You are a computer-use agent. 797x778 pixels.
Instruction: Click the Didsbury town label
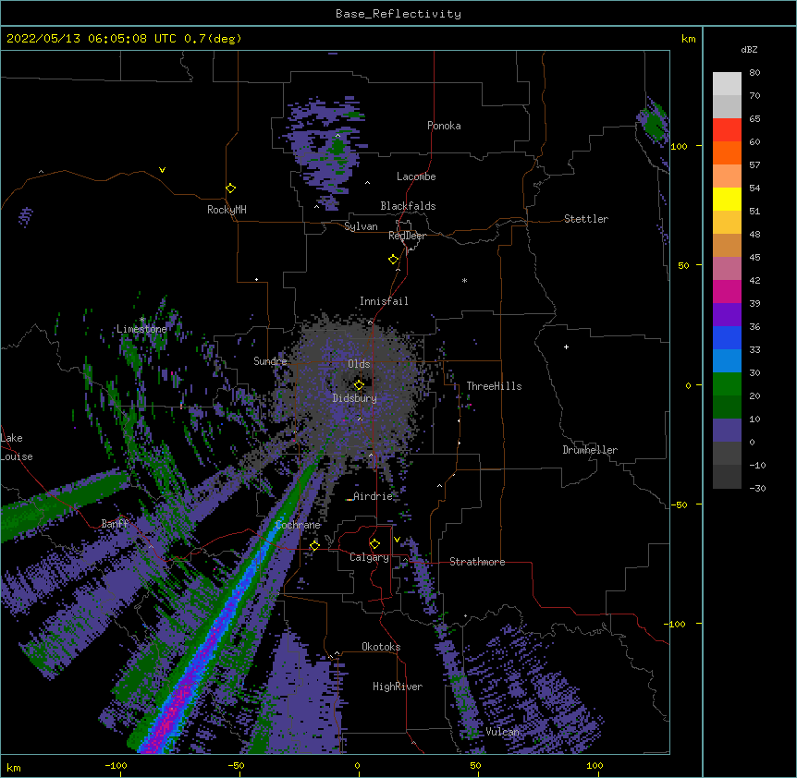pos(355,398)
